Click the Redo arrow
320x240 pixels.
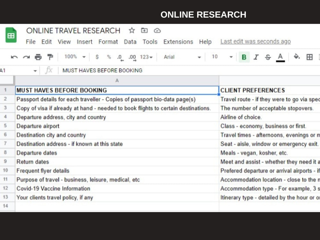tap(26, 57)
